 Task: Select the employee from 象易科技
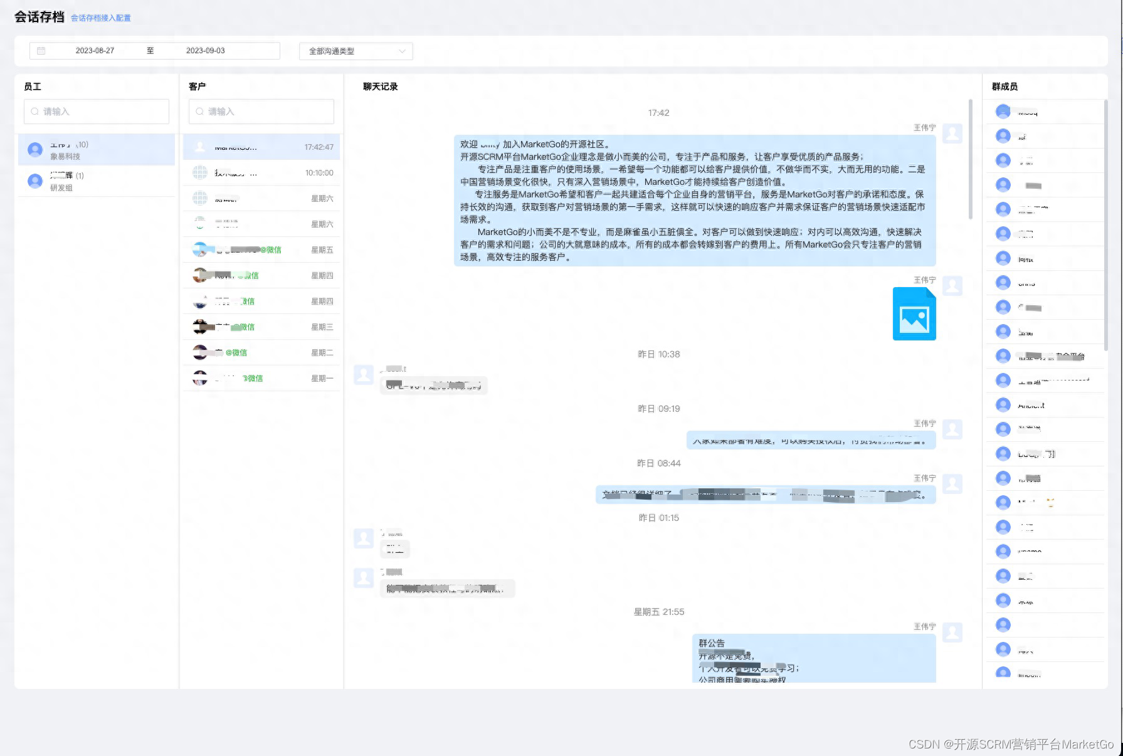point(97,150)
